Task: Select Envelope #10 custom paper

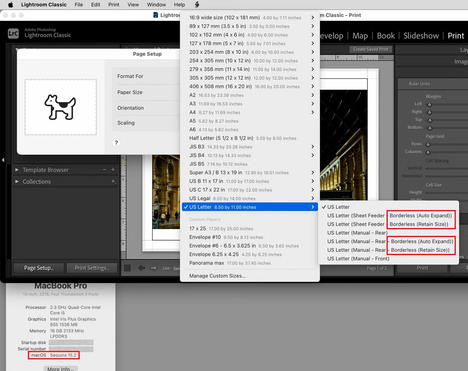Action: coord(250,237)
